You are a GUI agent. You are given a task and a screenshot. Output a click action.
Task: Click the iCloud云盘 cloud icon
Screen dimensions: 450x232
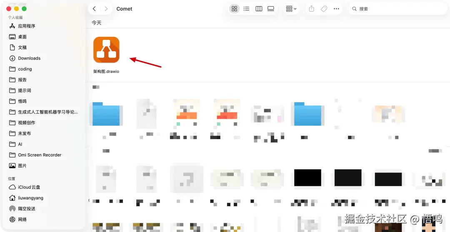pos(12,187)
